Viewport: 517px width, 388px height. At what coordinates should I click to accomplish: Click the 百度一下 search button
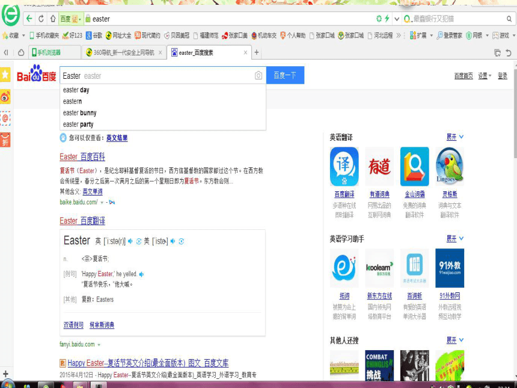coord(285,75)
